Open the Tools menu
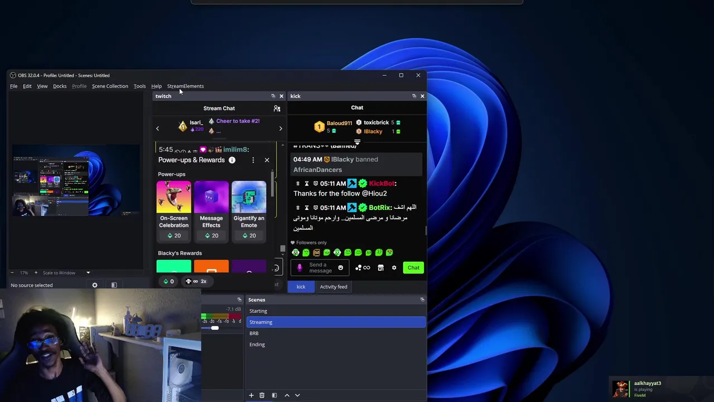 (139, 86)
